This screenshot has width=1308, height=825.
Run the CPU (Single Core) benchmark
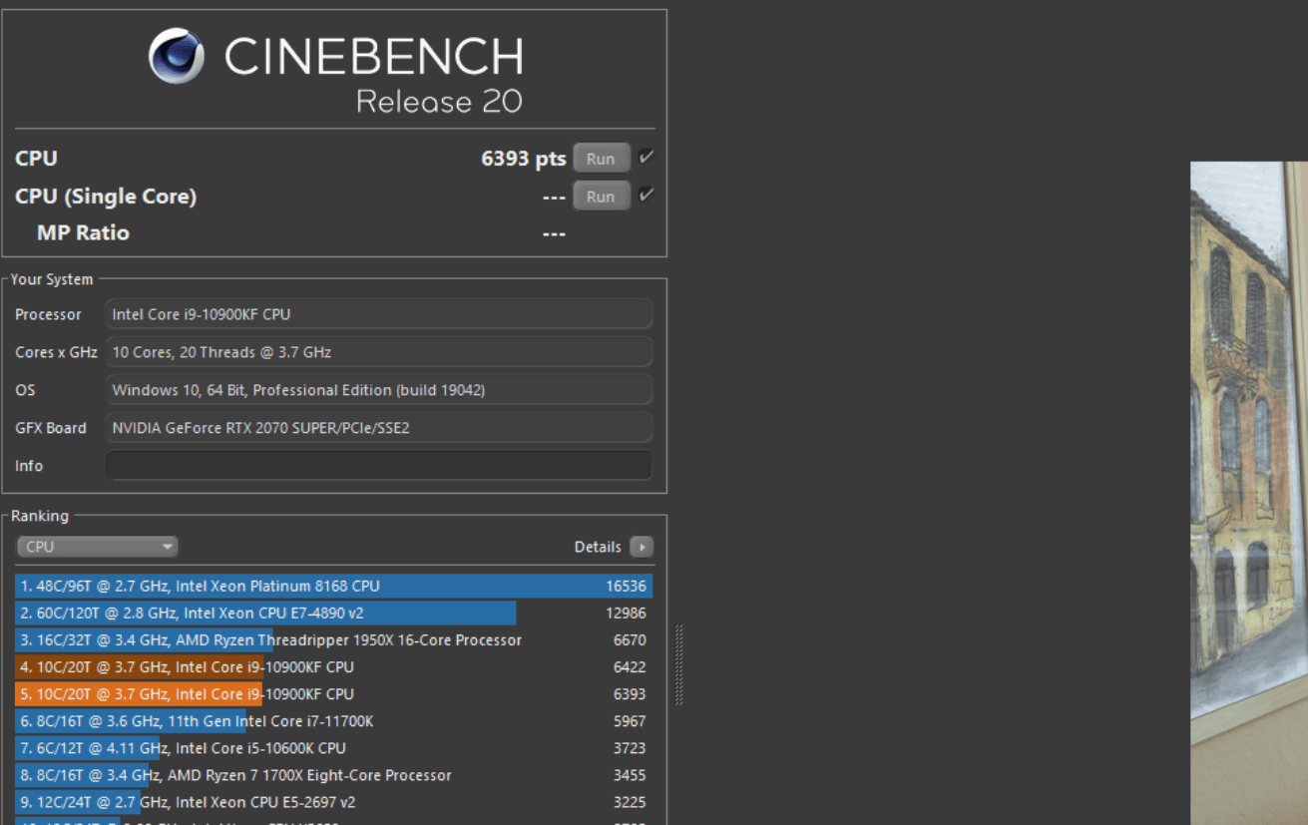pyautogui.click(x=601, y=197)
